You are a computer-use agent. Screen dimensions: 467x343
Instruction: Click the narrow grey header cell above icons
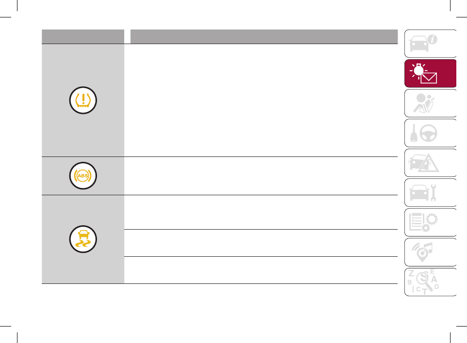[x=83, y=37]
